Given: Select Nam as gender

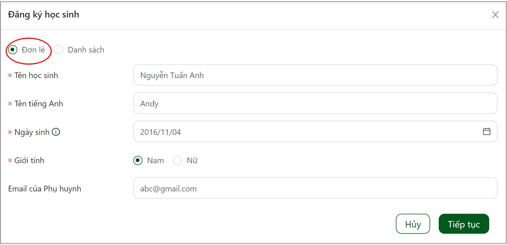Looking at the screenshot, I should (x=138, y=160).
